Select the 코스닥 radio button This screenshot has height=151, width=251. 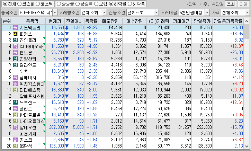point(38,4)
